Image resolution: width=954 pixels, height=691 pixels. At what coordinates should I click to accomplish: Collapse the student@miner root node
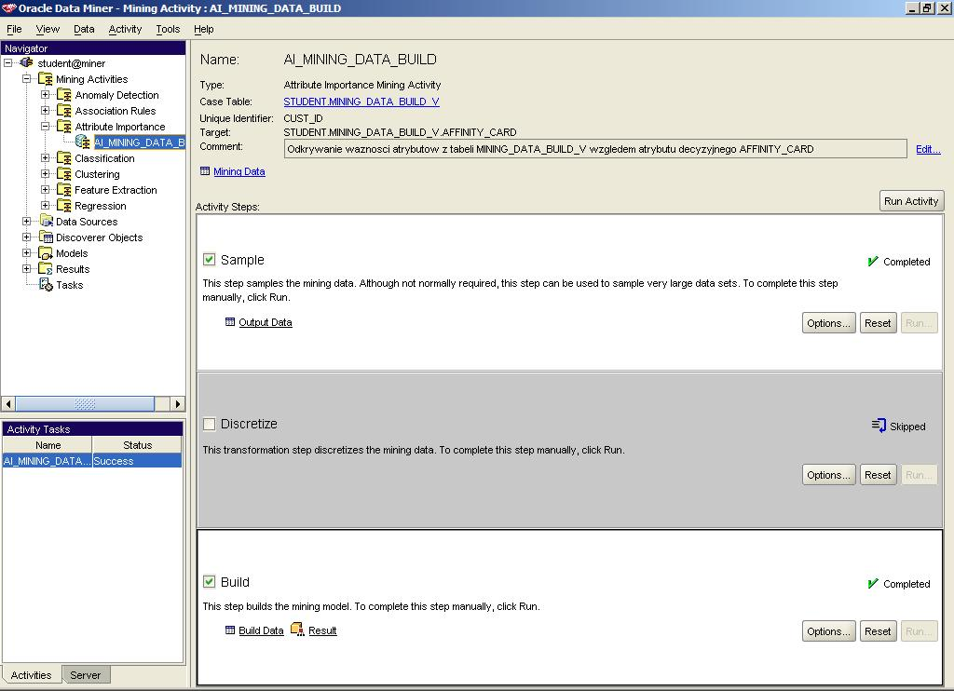point(7,62)
